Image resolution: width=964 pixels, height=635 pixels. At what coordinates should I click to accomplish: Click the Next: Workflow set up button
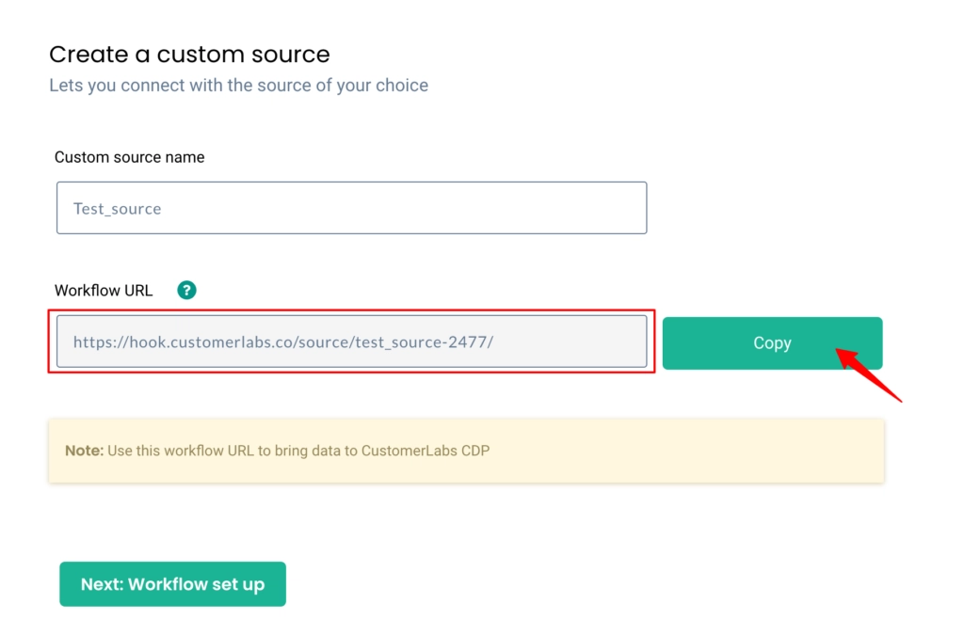point(172,583)
